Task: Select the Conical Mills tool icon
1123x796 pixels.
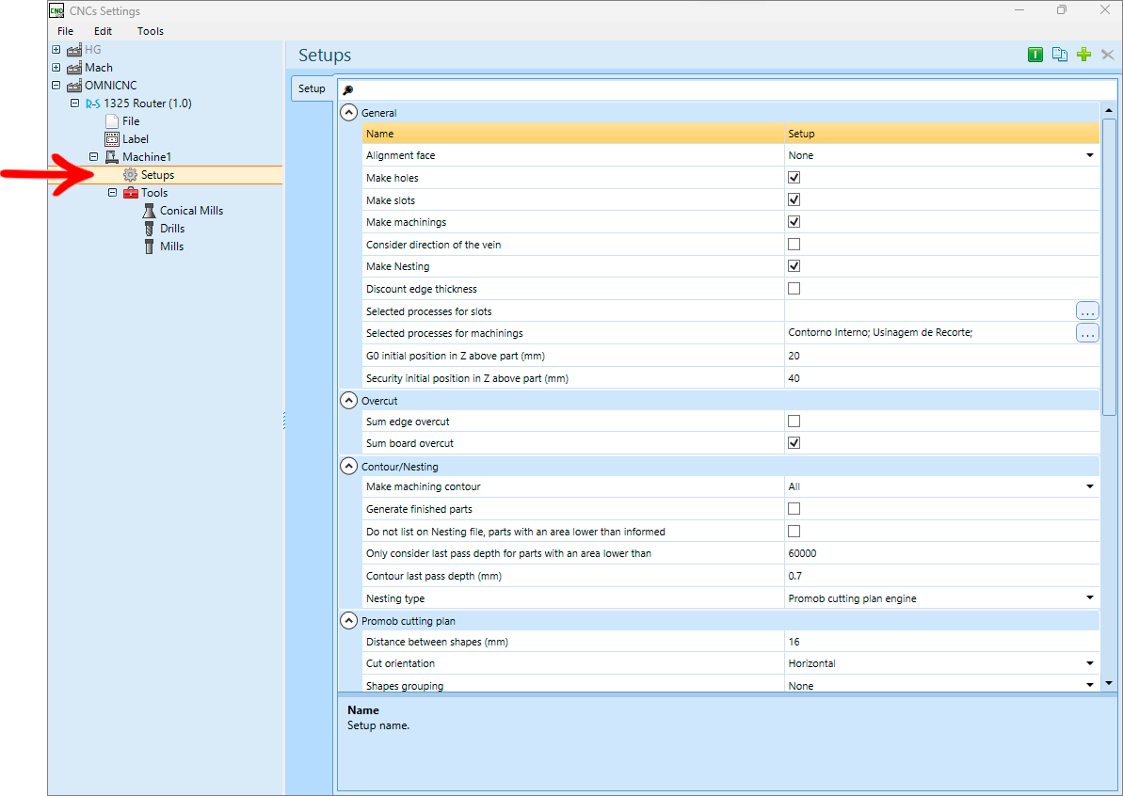Action: click(x=149, y=211)
